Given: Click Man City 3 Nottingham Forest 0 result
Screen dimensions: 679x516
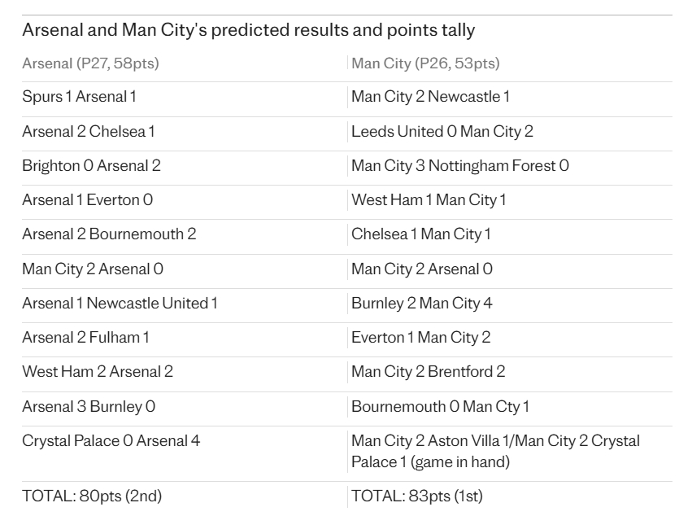Looking at the screenshot, I should (460, 165).
